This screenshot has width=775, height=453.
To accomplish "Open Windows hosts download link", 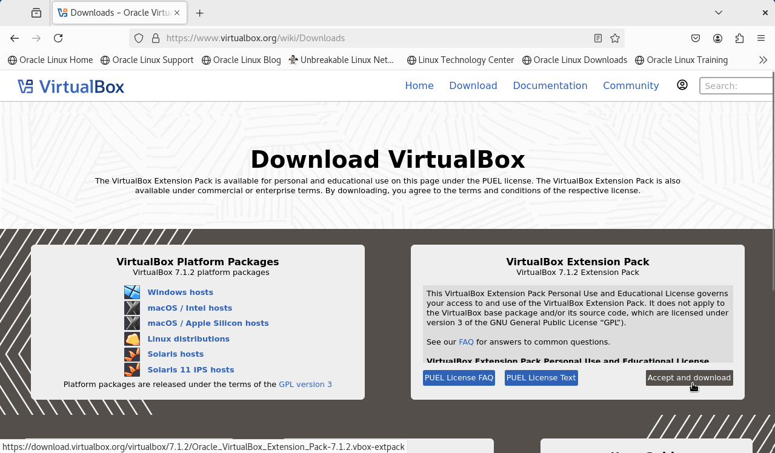I will (180, 293).
